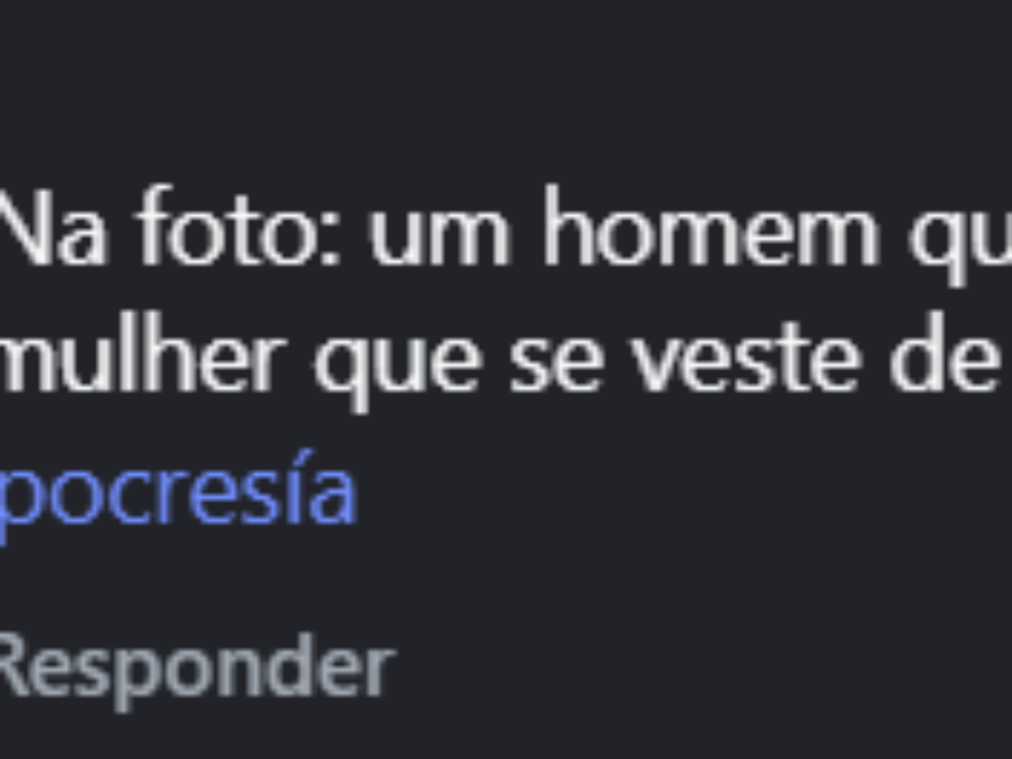Click the word "foto:" in the comment
The width and height of the screenshot is (1012, 759).
[236, 228]
